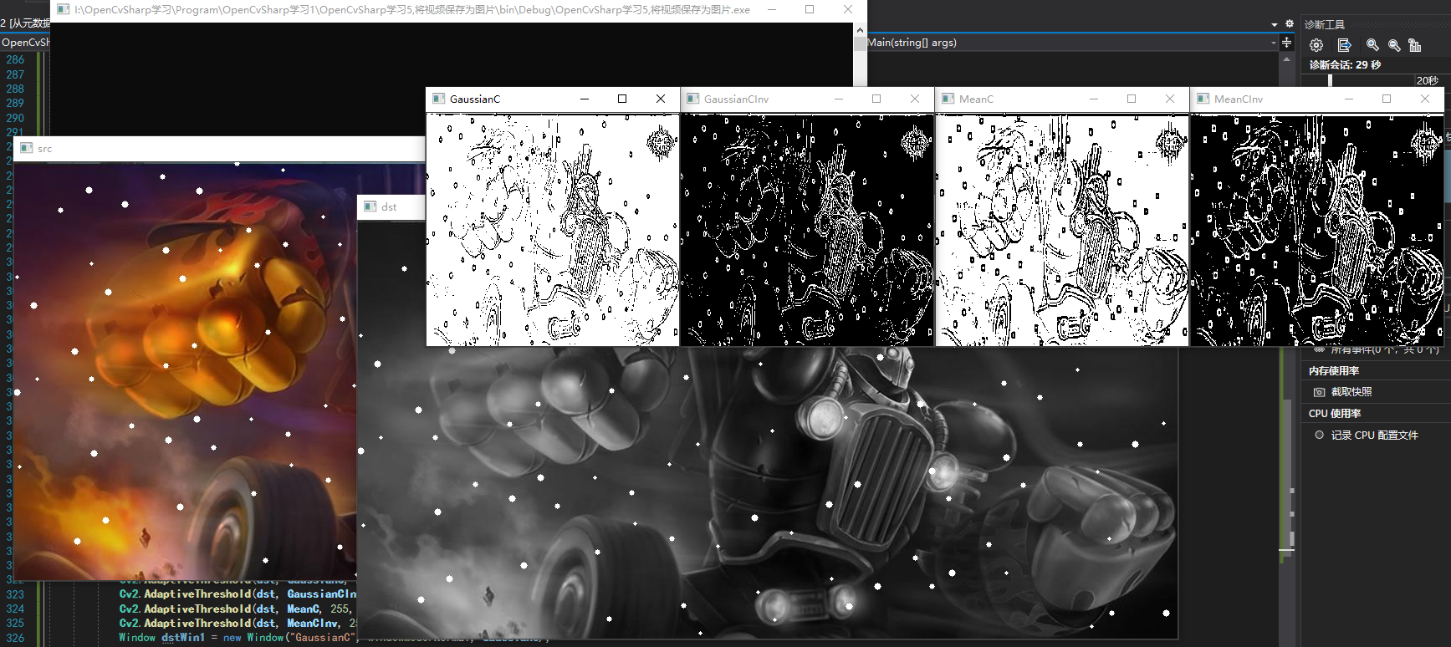The width and height of the screenshot is (1451, 647).
Task: Click the GaussianC thresholded image
Action: (x=553, y=230)
